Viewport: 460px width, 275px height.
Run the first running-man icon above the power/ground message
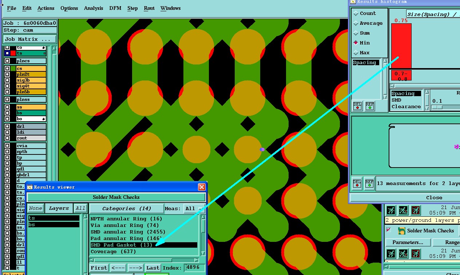[391, 211]
